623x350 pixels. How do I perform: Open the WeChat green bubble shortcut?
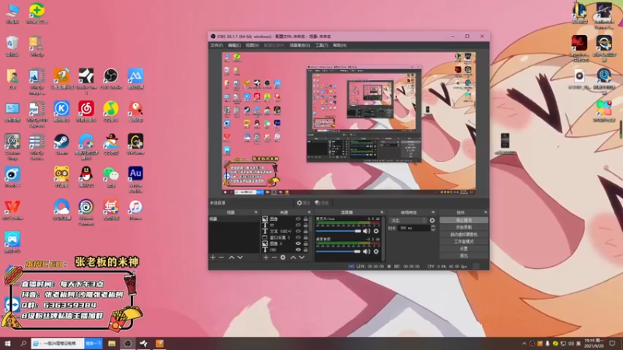pyautogui.click(x=111, y=177)
